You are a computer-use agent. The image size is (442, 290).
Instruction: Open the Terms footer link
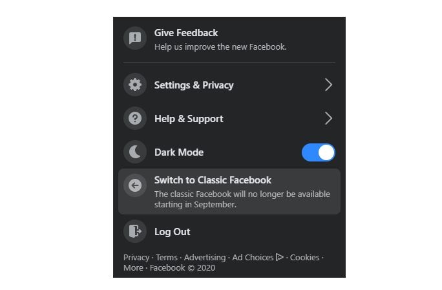pos(167,258)
